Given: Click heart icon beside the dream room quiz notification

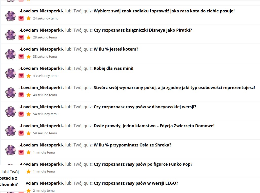Looking at the screenshot, I should point(21,95).
